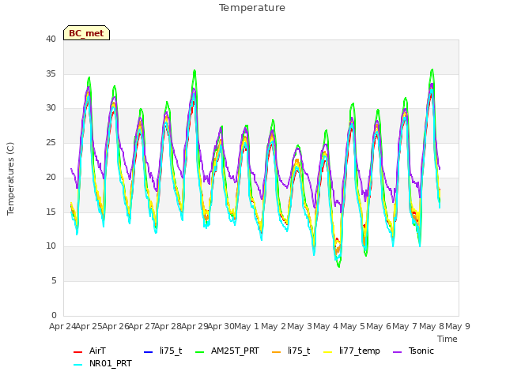Click the Apr 29 x-axis tick label
Image resolution: width=506 pixels, height=379 pixels.
194,326
